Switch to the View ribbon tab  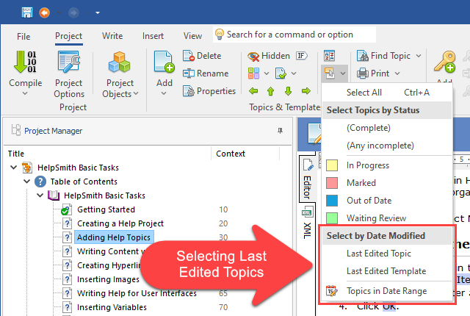192,36
